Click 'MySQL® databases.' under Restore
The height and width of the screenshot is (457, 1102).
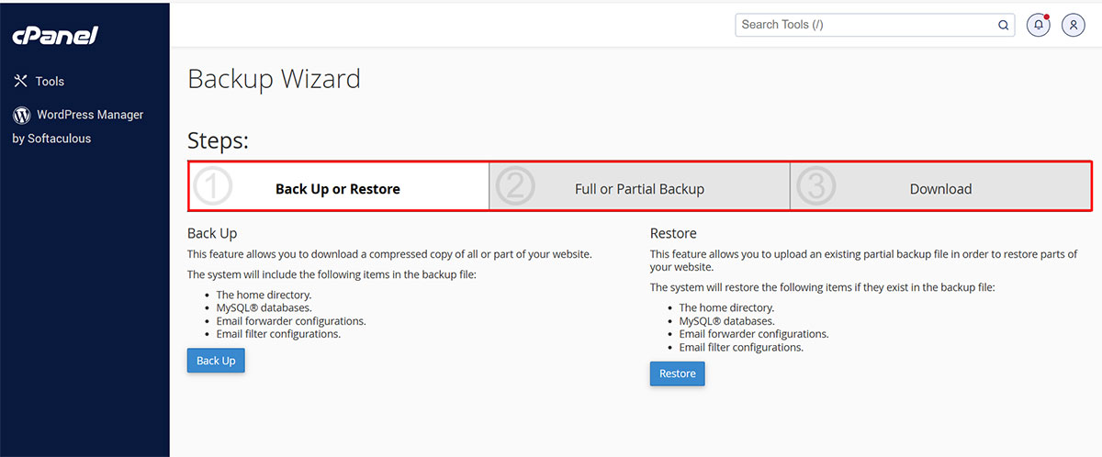(x=726, y=321)
